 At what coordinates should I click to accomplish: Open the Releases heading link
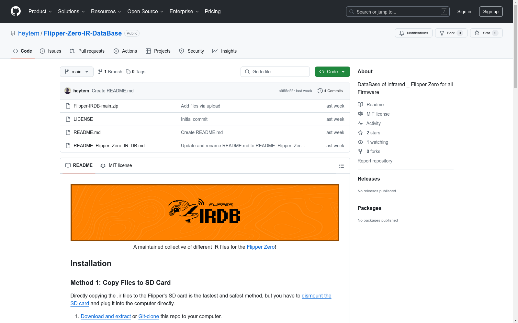369,179
